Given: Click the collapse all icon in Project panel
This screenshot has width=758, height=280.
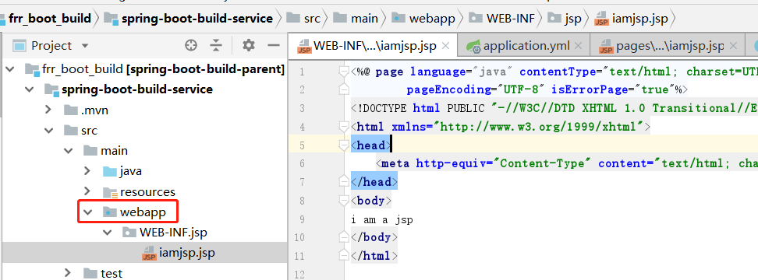Looking at the screenshot, I should coord(215,46).
